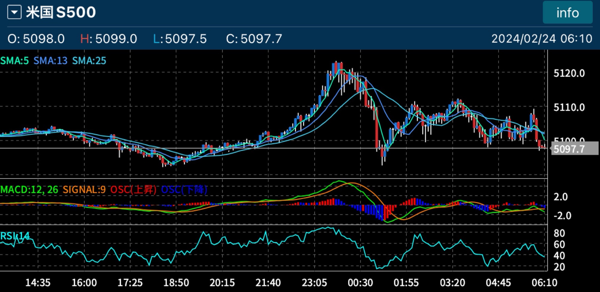Image resolution: width=600 pixels, height=292 pixels.
Task: Click the MACD:12, 26 indicator label
Action: point(29,190)
